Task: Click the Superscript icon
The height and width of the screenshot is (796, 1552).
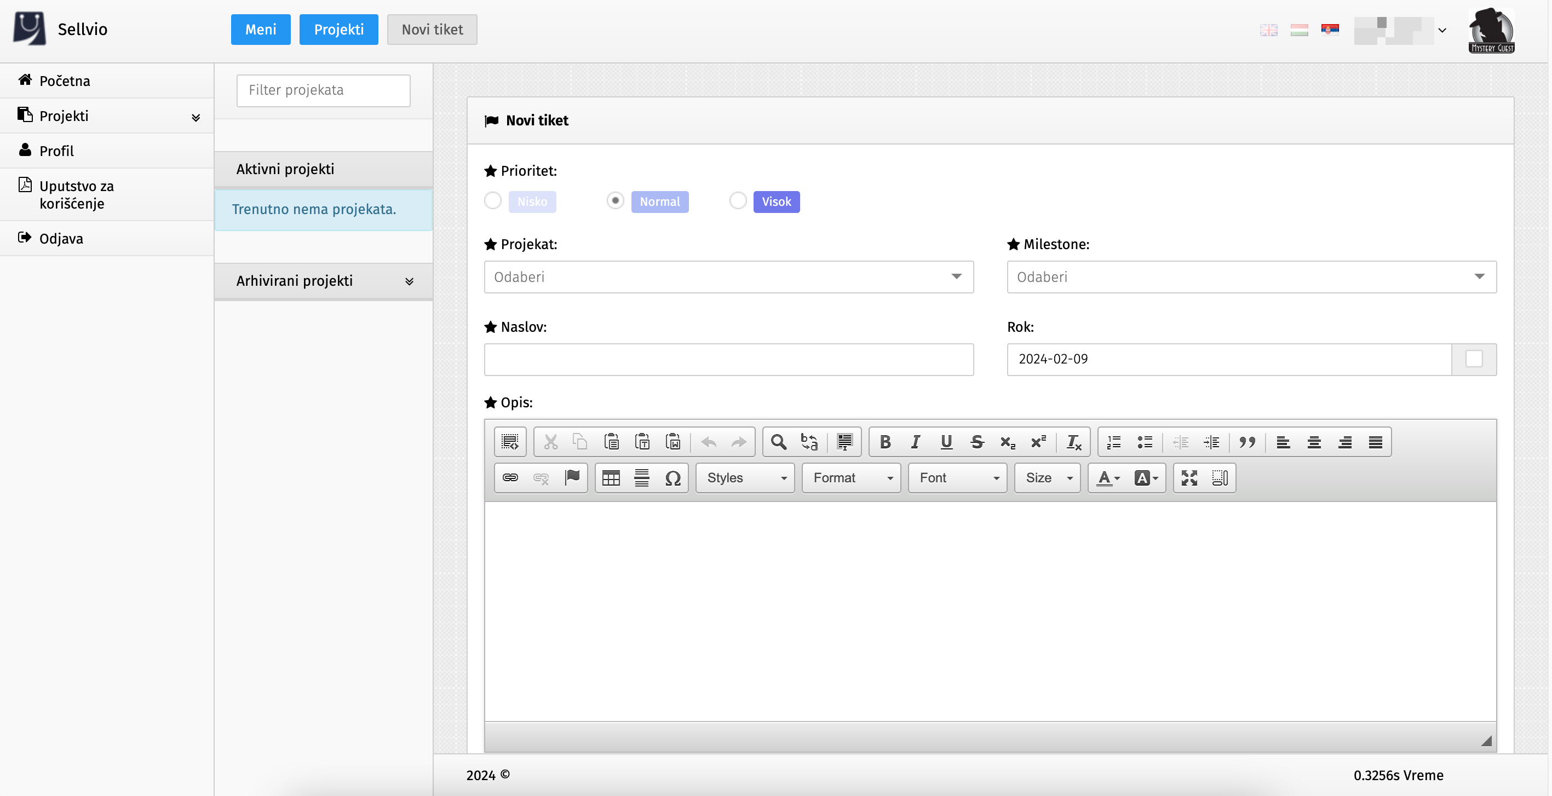Action: (x=1038, y=442)
